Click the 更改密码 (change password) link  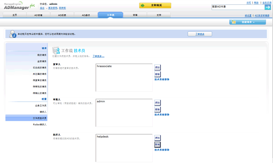point(53,8)
